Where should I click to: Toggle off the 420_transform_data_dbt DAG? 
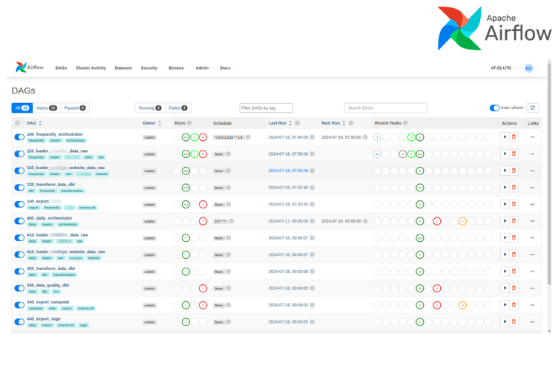[19, 272]
